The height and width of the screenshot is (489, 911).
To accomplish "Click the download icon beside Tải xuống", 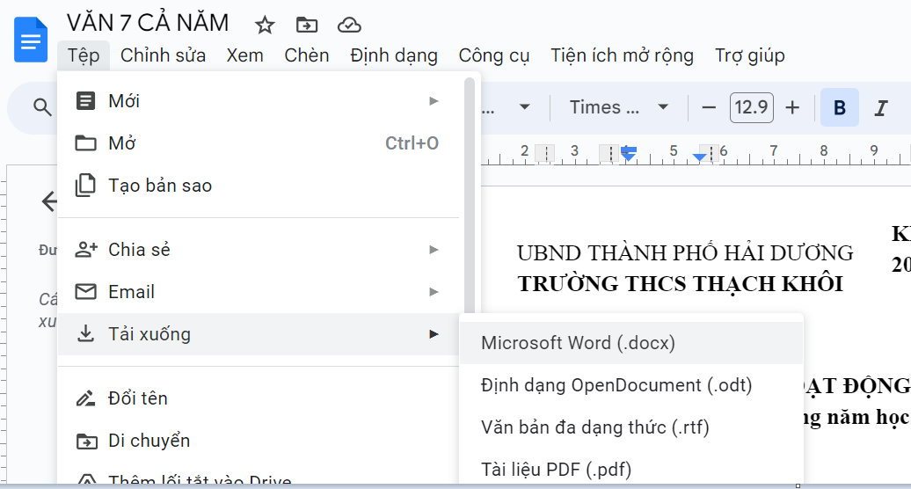I will pyautogui.click(x=85, y=334).
